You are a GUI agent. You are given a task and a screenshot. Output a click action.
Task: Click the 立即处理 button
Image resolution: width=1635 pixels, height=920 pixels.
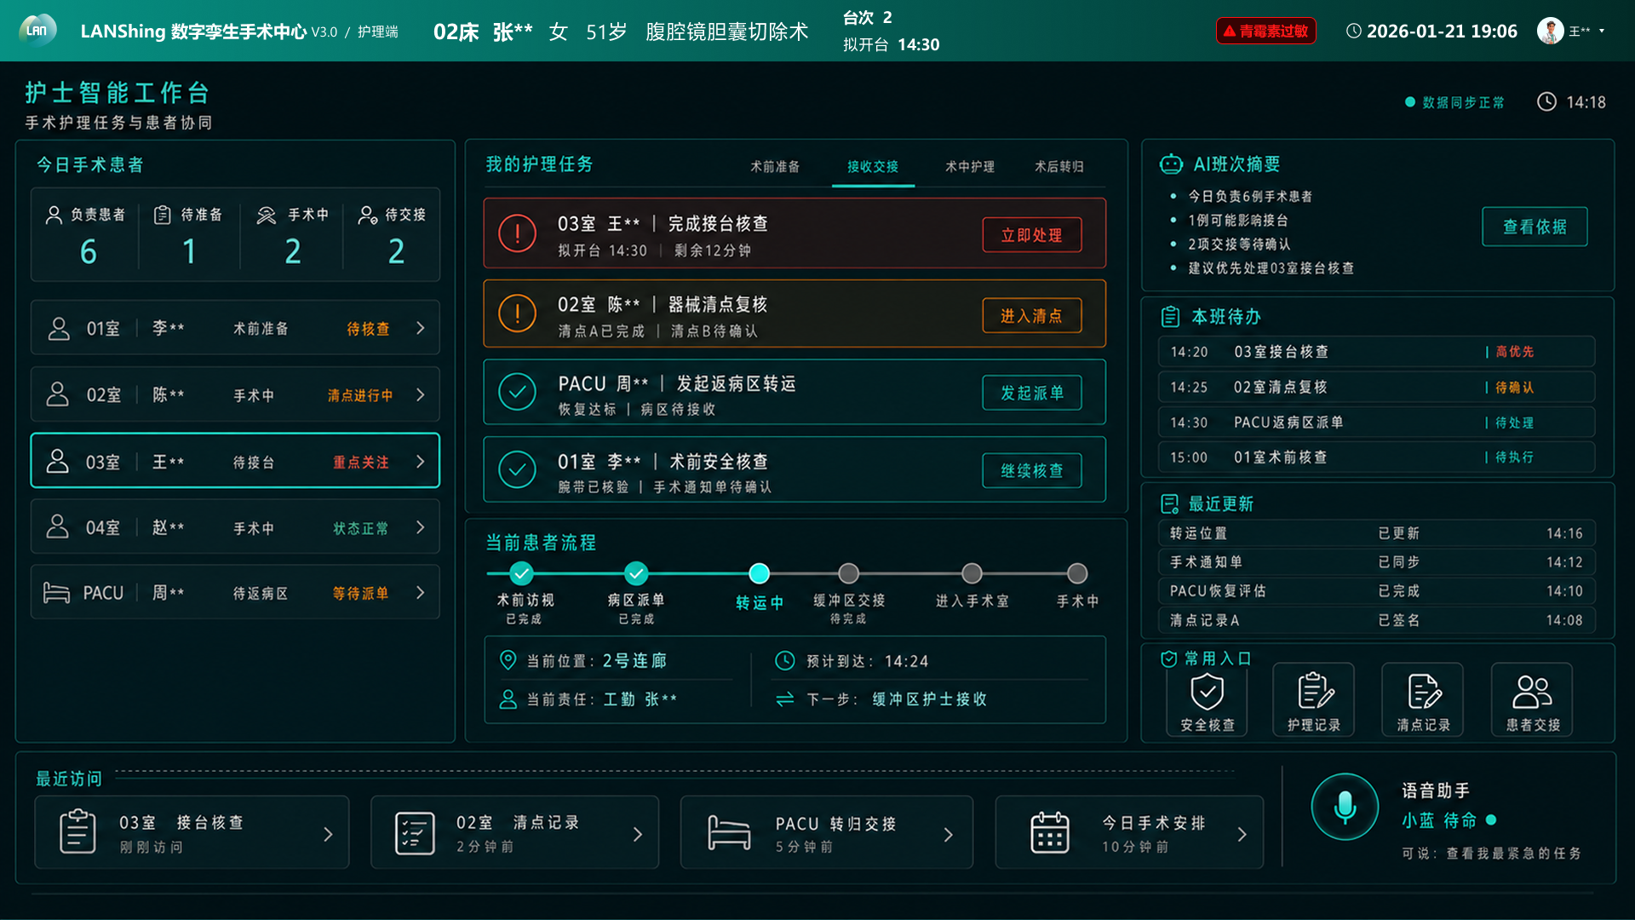1031,235
